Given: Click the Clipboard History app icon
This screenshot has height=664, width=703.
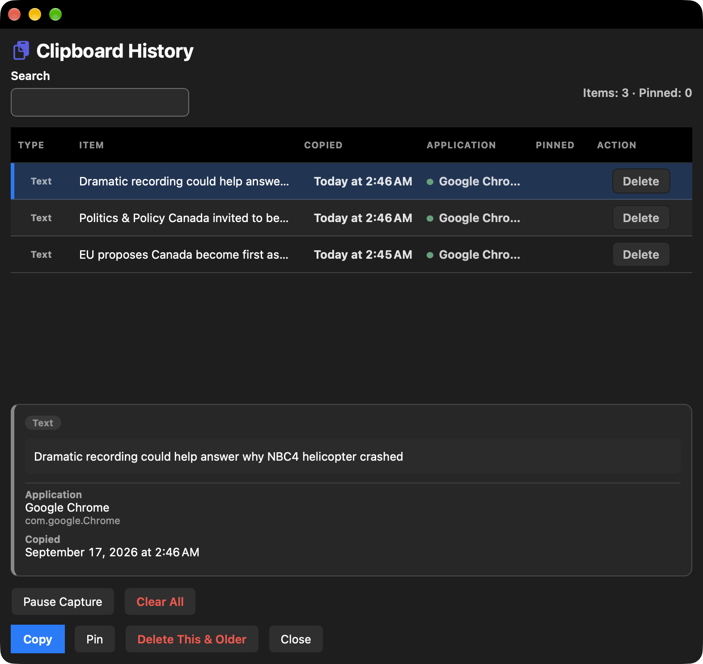Looking at the screenshot, I should (21, 50).
